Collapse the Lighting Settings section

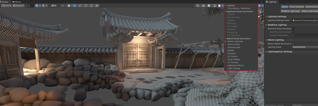267,17
